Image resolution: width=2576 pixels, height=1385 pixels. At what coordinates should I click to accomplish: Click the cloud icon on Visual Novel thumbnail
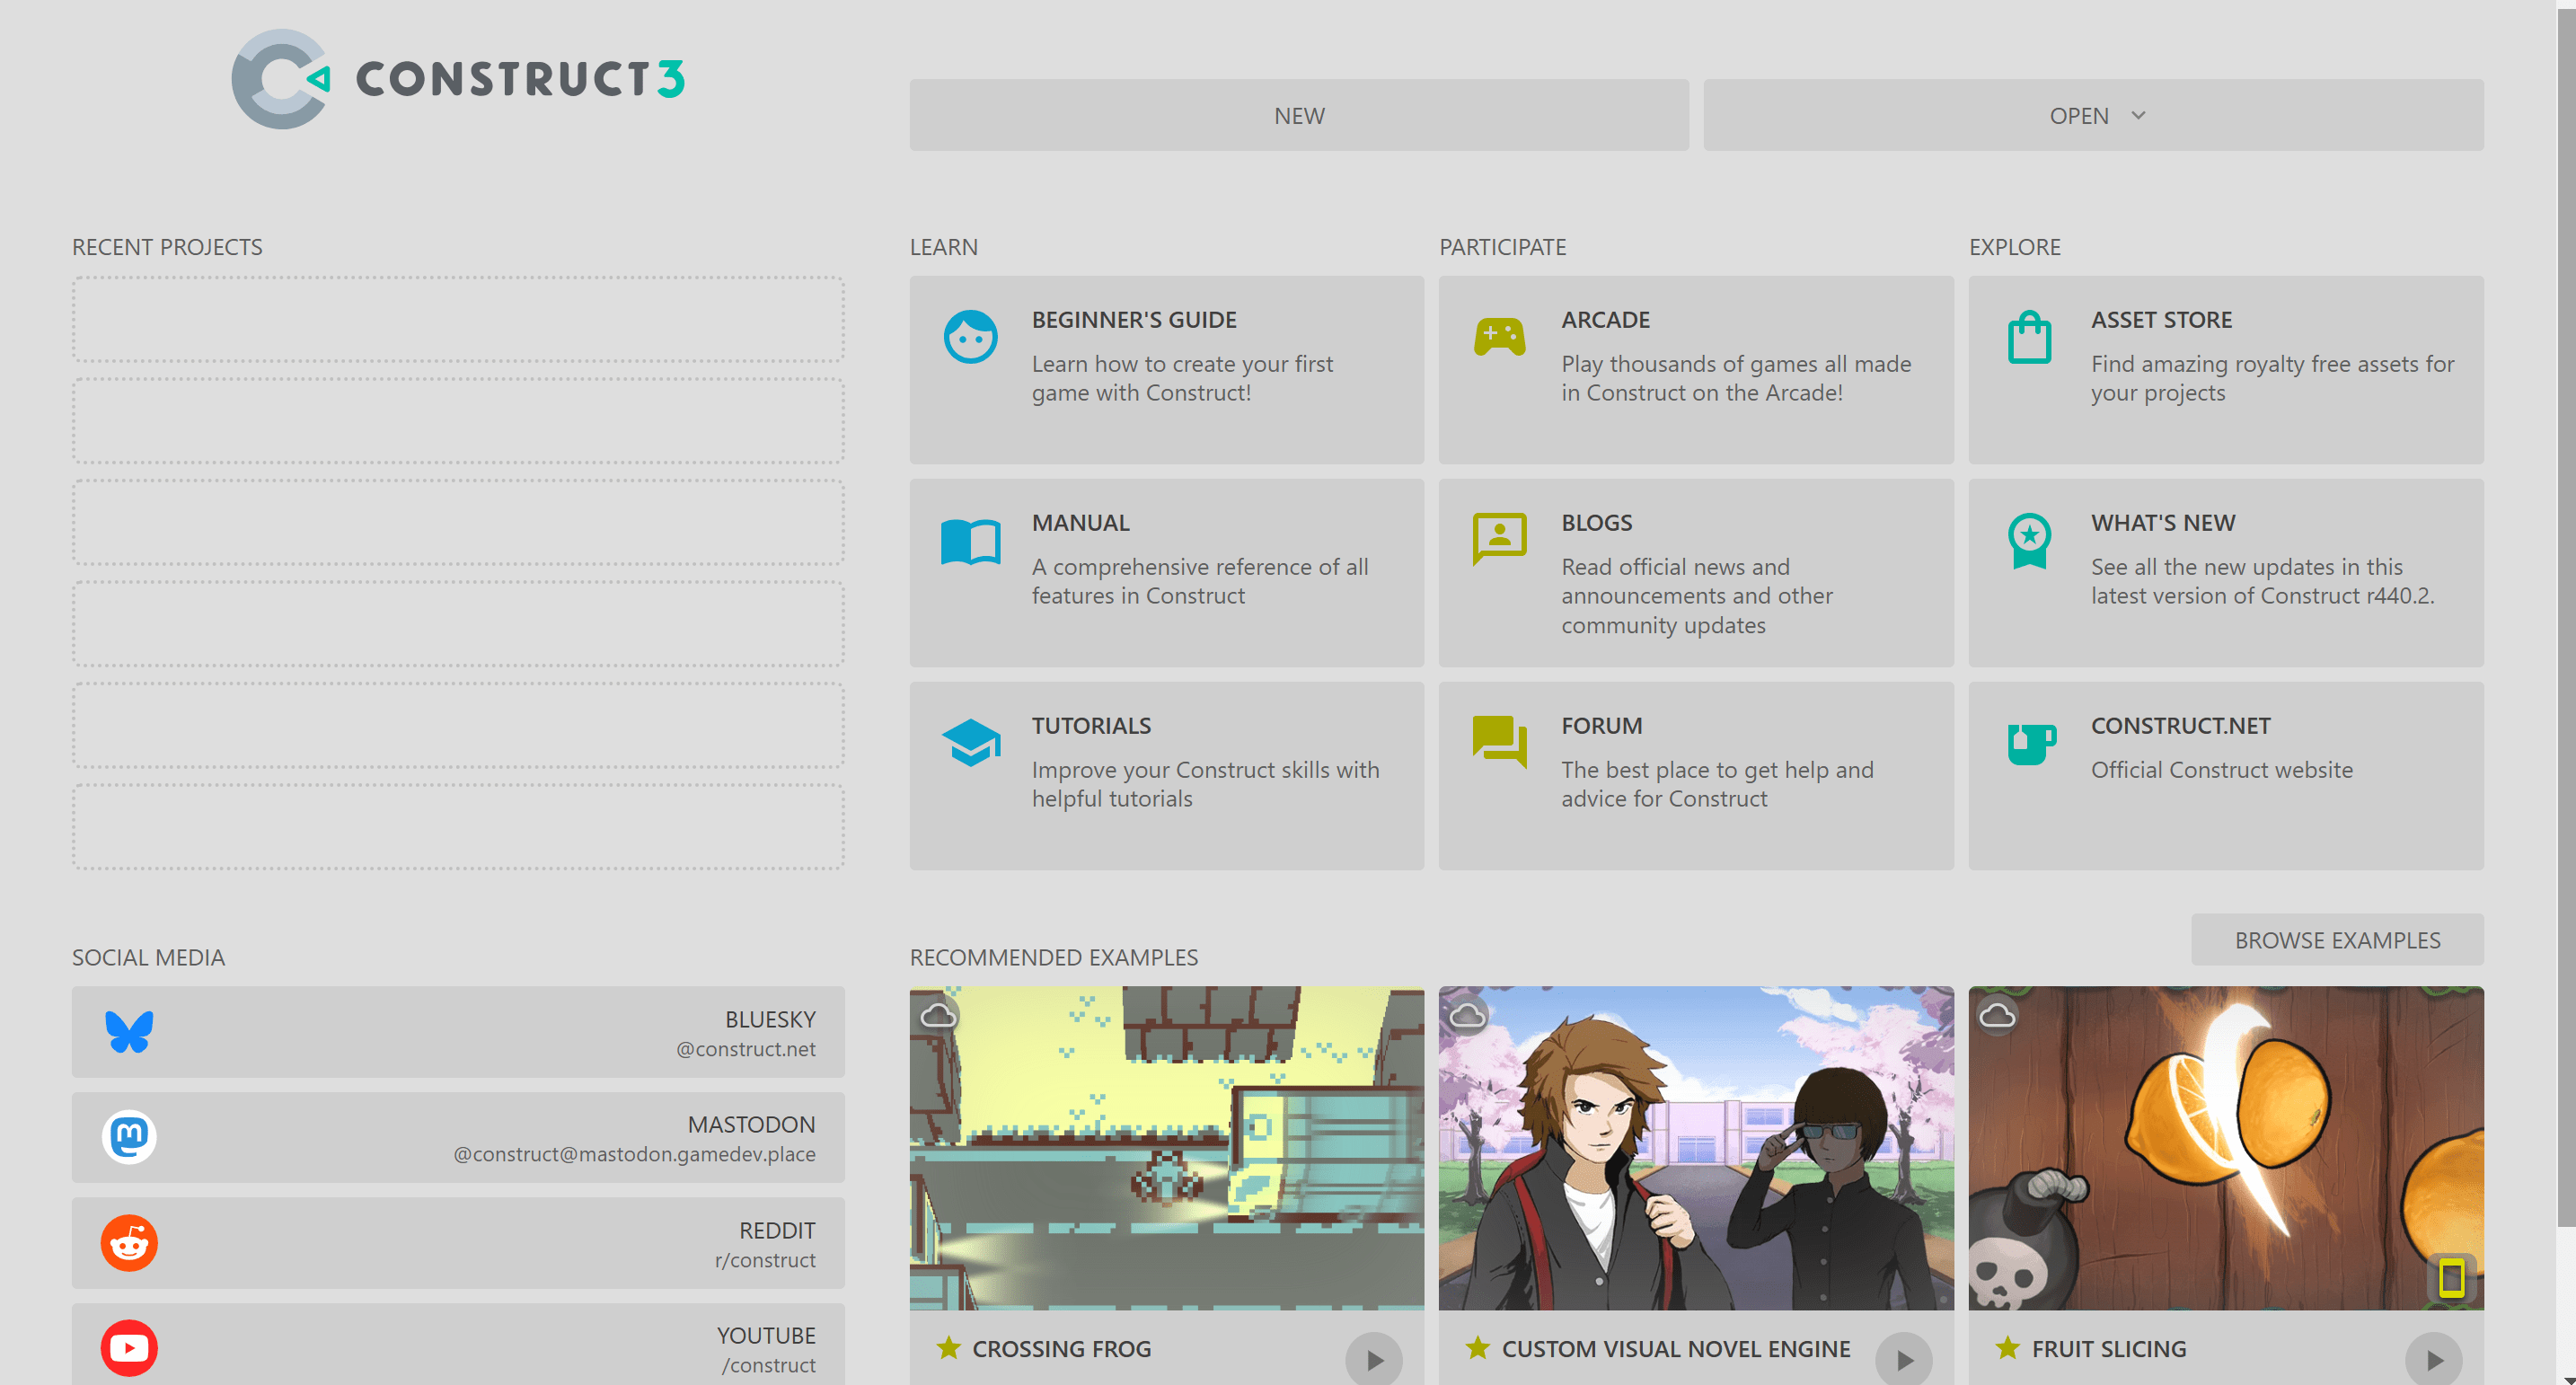click(1467, 1016)
